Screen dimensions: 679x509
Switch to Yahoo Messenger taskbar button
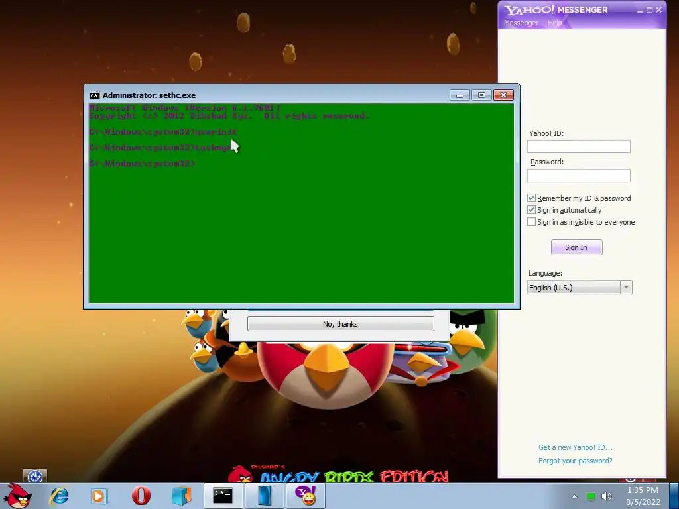tap(306, 496)
